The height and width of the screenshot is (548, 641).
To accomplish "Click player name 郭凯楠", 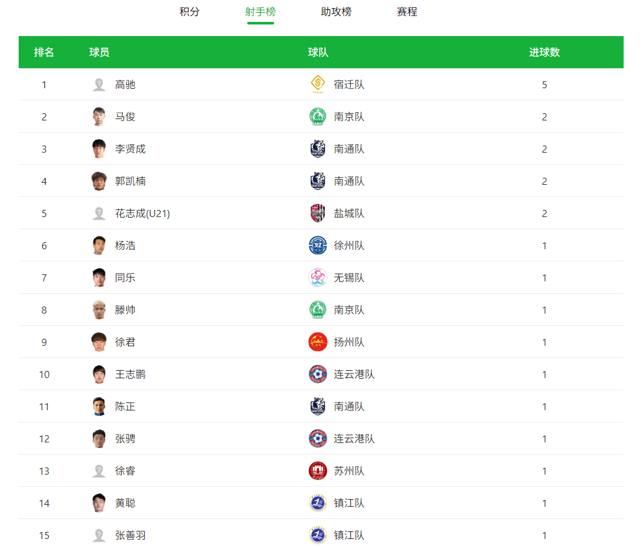I will click(x=131, y=181).
